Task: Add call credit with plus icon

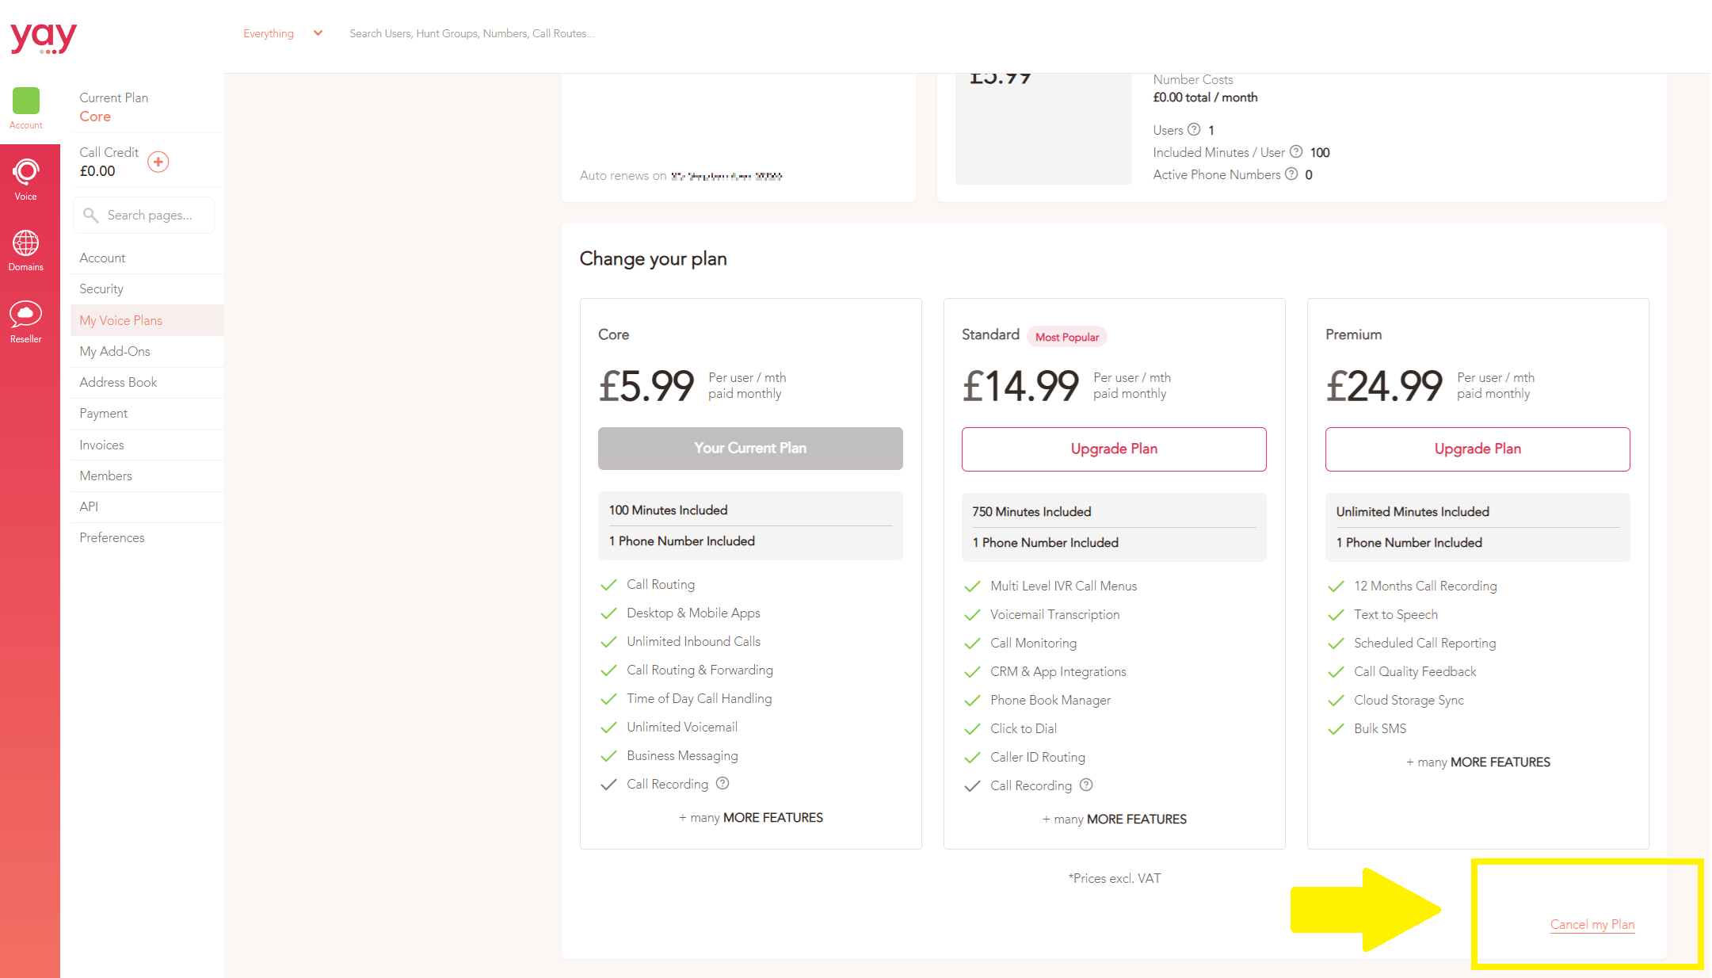Action: point(158,162)
